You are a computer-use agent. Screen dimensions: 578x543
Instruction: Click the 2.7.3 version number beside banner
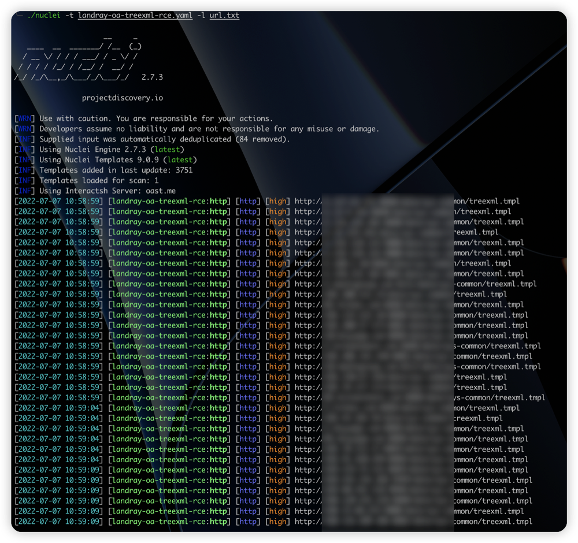(152, 77)
